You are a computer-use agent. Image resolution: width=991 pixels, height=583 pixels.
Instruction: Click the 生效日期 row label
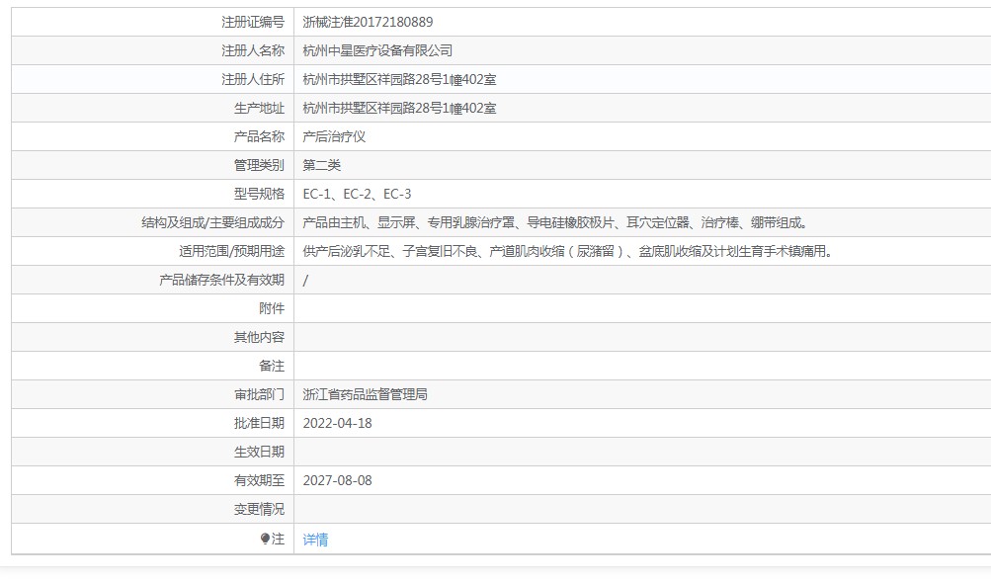coord(258,452)
